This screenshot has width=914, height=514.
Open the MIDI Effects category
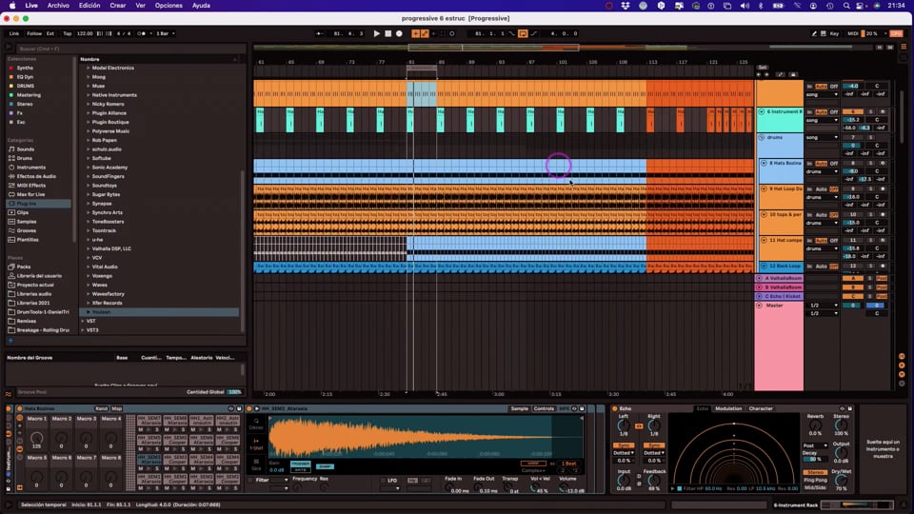[30, 186]
